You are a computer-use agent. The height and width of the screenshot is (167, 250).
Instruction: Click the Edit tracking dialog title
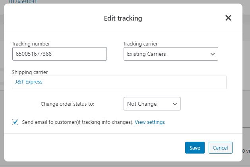coord(123,18)
